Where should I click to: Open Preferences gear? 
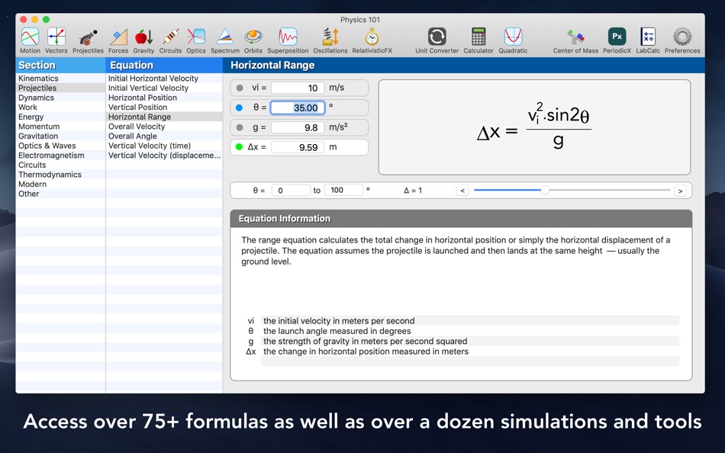pyautogui.click(x=682, y=40)
